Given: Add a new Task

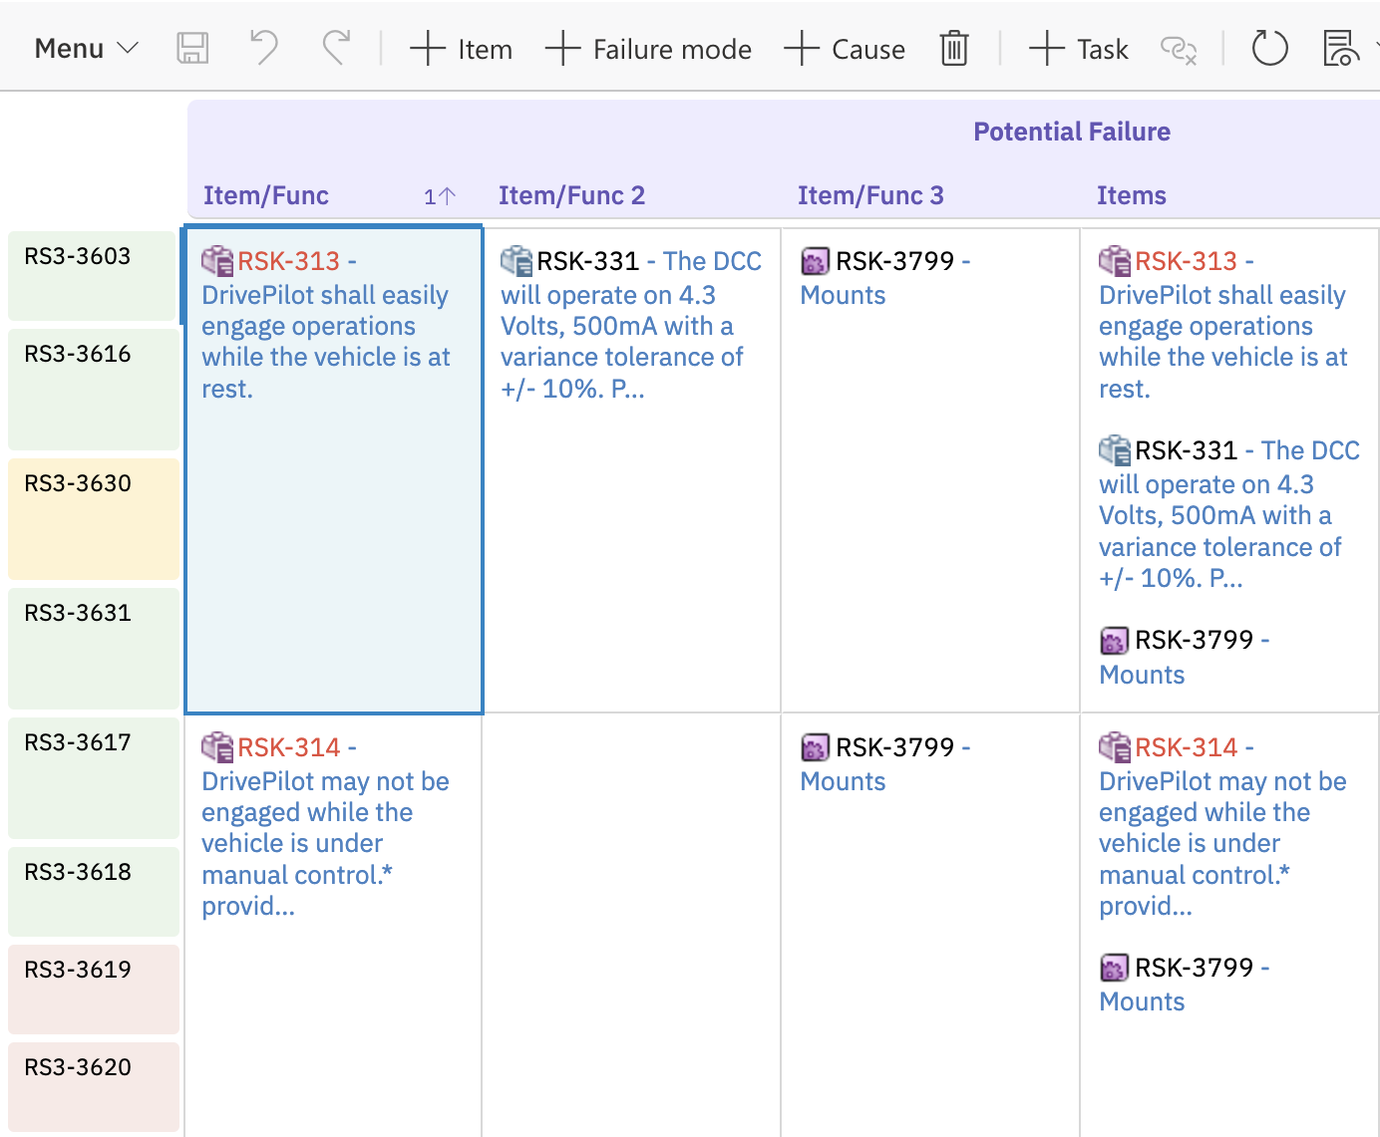Looking at the screenshot, I should [1078, 48].
